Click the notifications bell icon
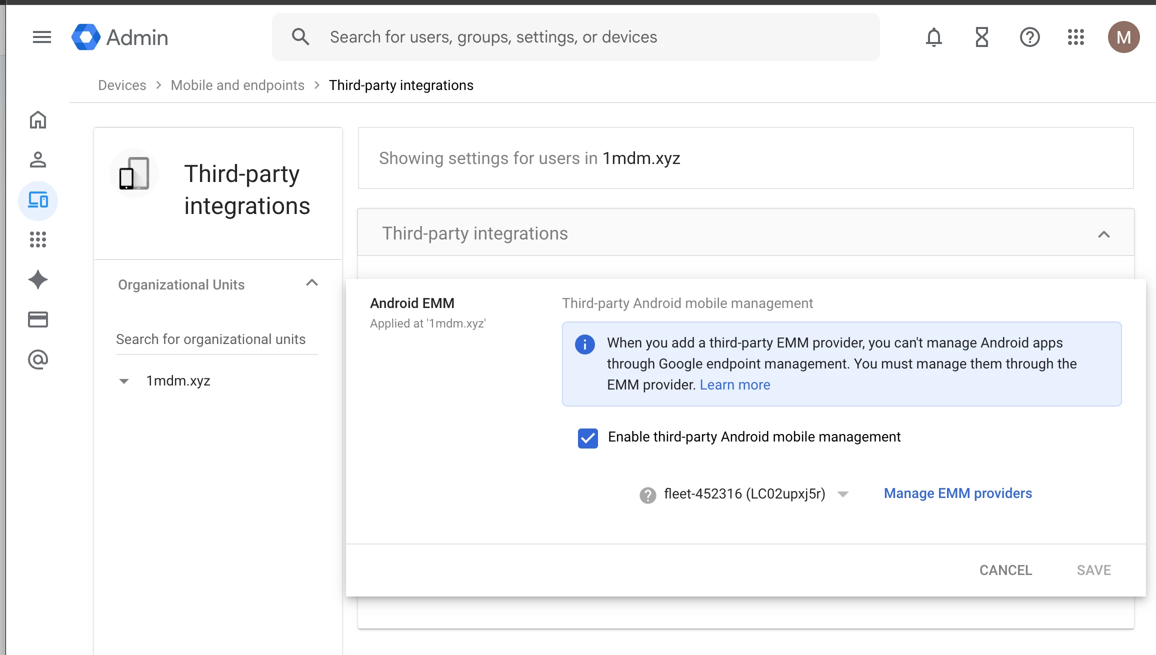The height and width of the screenshot is (655, 1156). tap(933, 37)
